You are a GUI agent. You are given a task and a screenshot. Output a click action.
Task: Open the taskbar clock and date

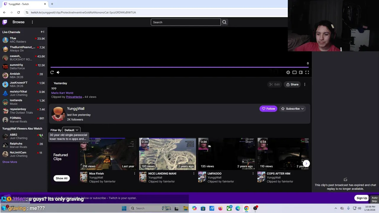click(x=370, y=208)
